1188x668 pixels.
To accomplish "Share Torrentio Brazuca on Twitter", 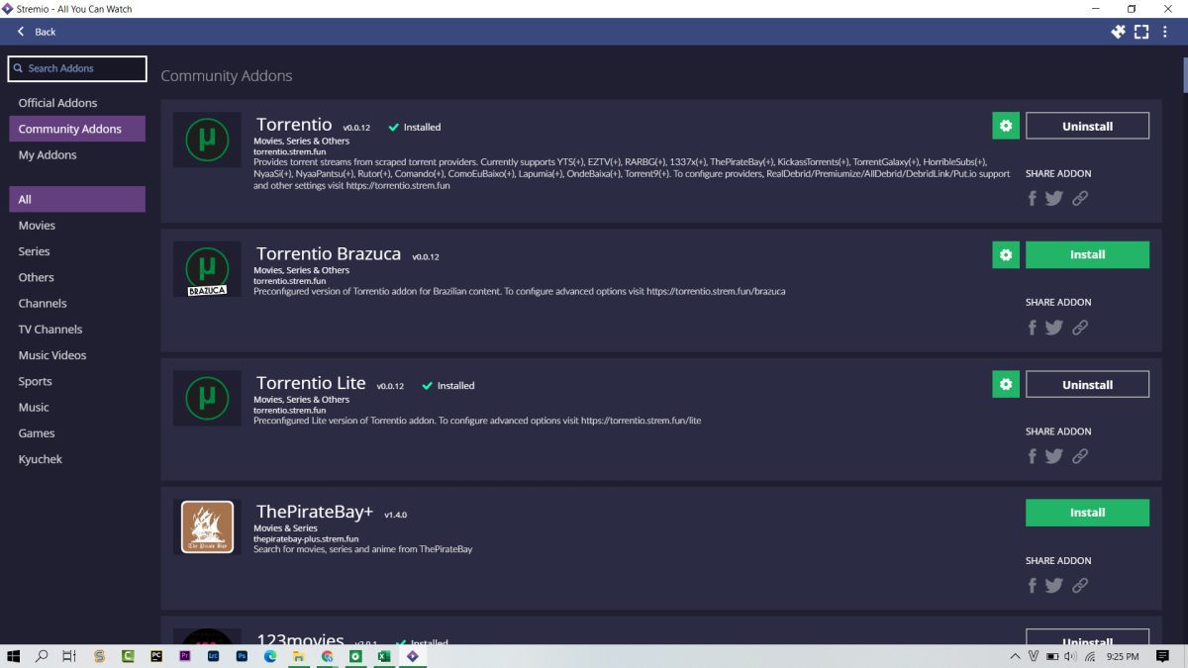I will click(1053, 327).
